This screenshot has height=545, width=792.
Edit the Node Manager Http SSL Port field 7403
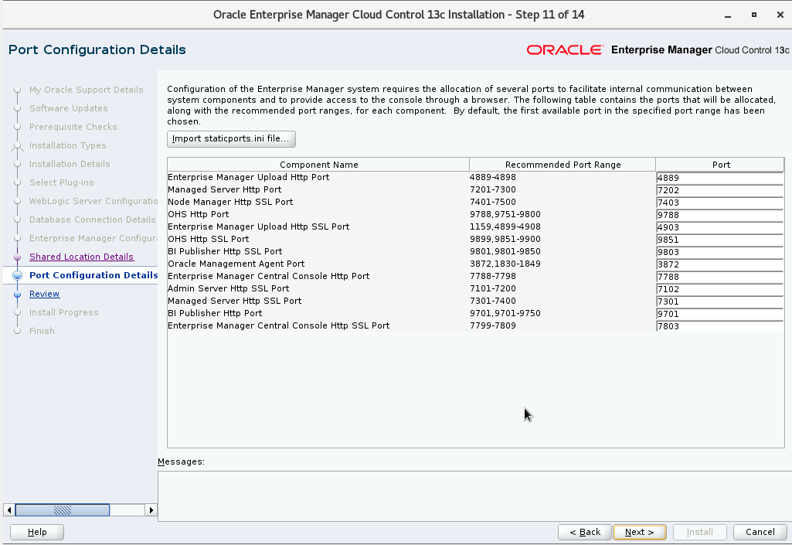(x=720, y=203)
